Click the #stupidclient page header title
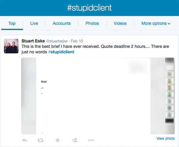Screen dimensions: 179x147 point(89,8)
